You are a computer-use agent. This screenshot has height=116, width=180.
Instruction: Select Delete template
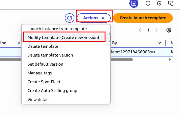point(66,46)
